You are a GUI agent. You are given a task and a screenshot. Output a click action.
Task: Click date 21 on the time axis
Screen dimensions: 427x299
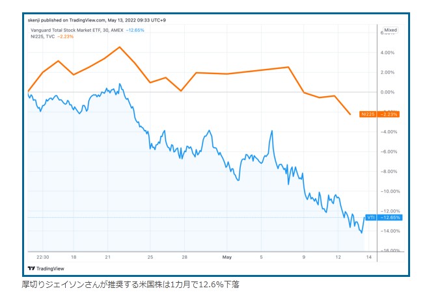[x=107, y=256]
